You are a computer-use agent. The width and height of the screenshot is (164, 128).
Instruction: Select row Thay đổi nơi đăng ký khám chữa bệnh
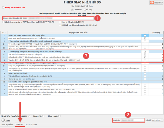tap(82, 86)
